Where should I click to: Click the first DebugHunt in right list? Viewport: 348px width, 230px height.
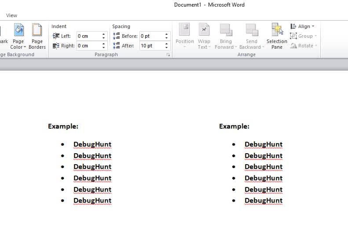[263, 144]
